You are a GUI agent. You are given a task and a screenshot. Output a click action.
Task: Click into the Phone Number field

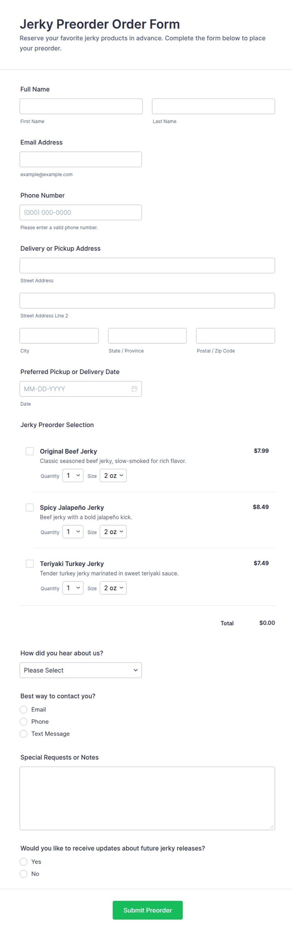(x=81, y=212)
